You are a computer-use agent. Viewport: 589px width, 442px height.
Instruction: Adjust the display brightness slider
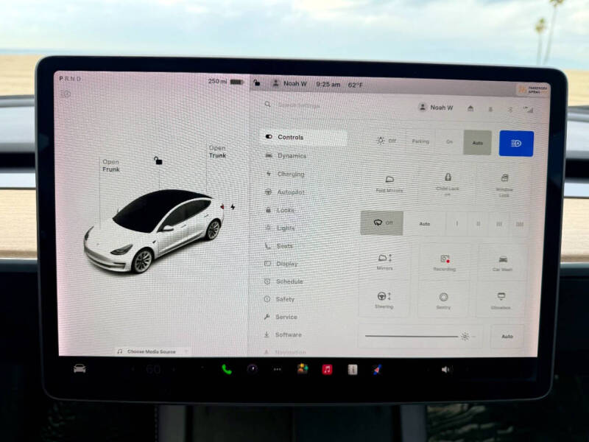click(412, 336)
